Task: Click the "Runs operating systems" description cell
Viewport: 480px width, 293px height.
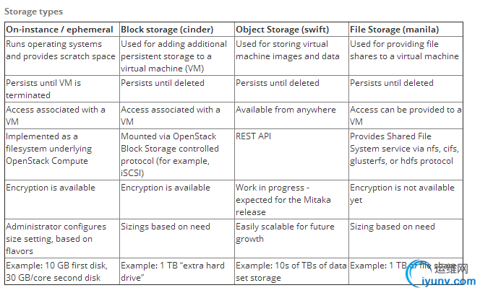Action: click(x=60, y=51)
